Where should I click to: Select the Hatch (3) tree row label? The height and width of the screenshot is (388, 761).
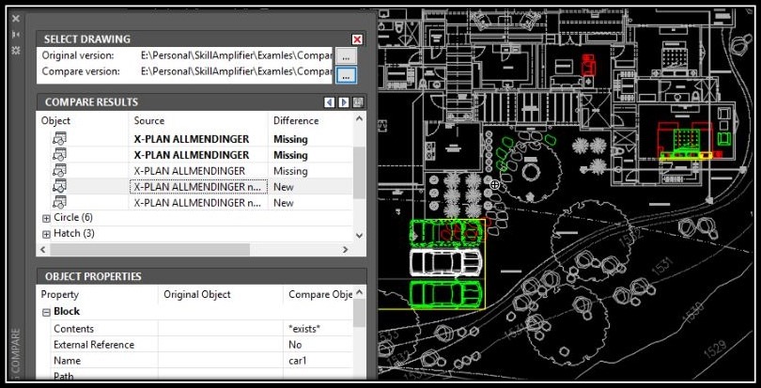pyautogui.click(x=74, y=234)
